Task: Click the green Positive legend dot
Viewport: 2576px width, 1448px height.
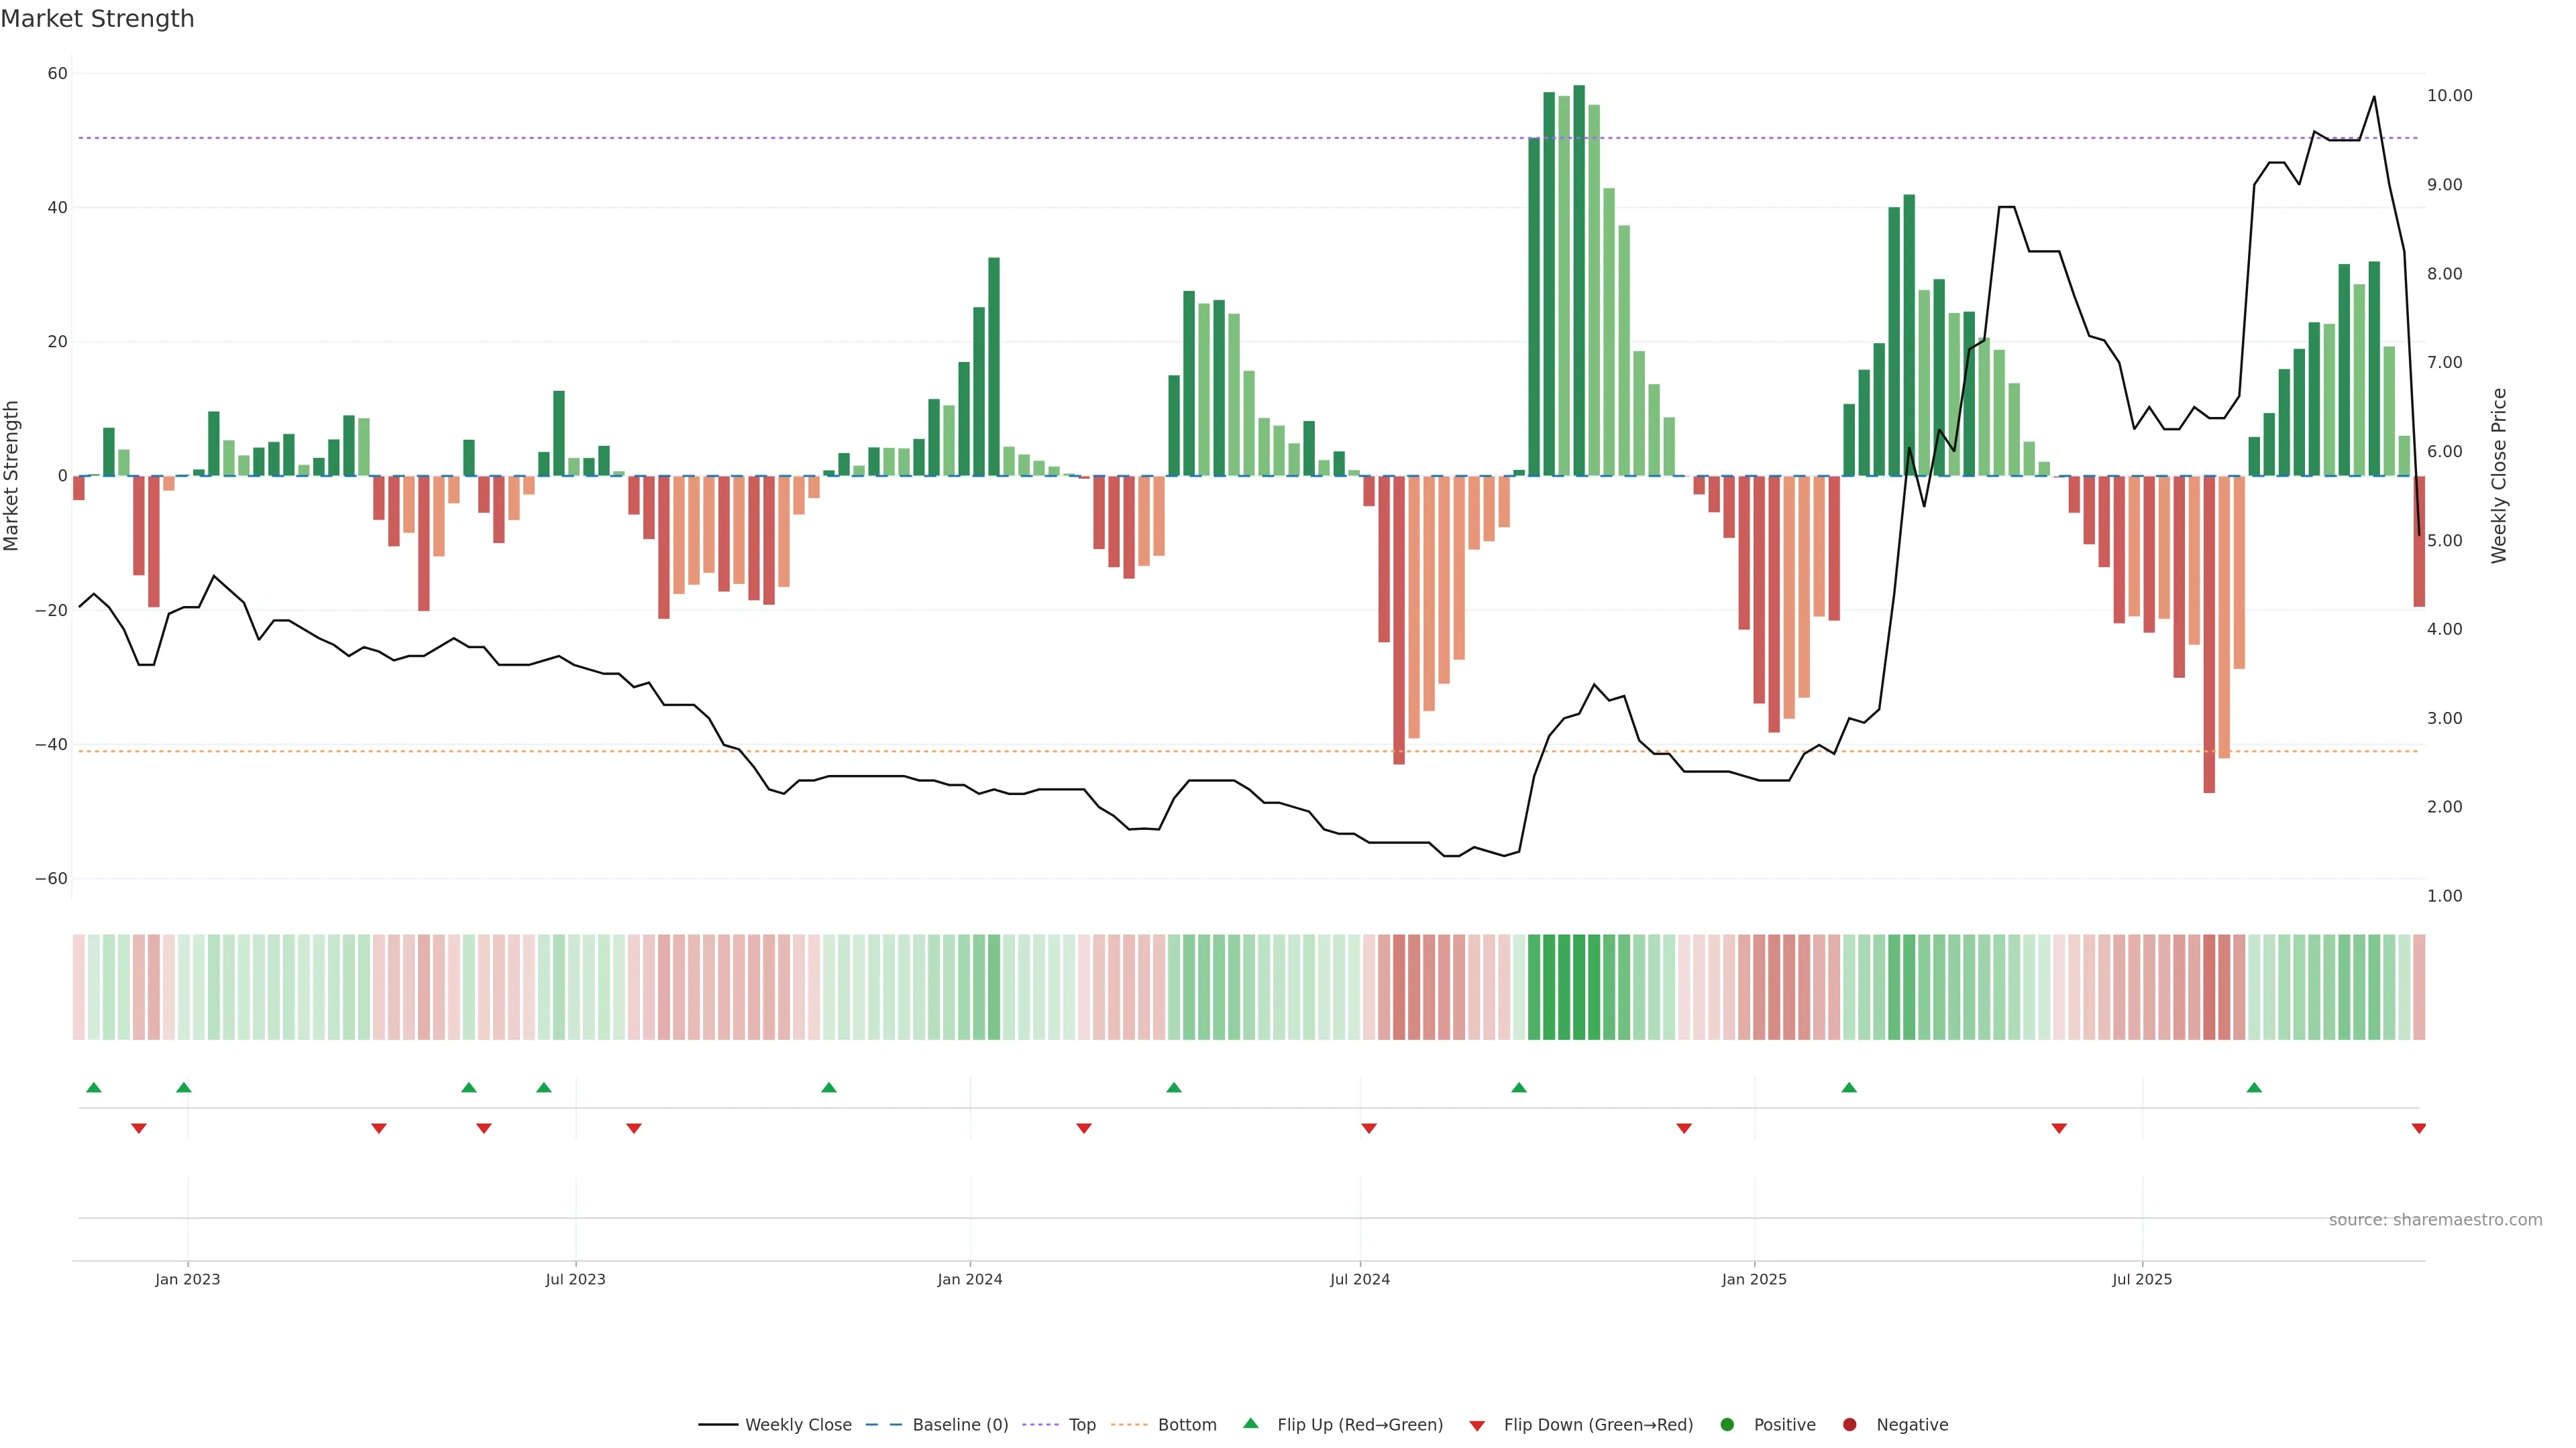Action: coord(1726,1424)
